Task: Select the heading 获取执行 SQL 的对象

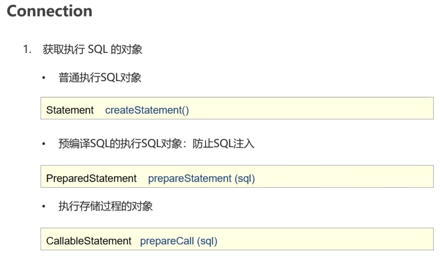Action: click(x=92, y=49)
